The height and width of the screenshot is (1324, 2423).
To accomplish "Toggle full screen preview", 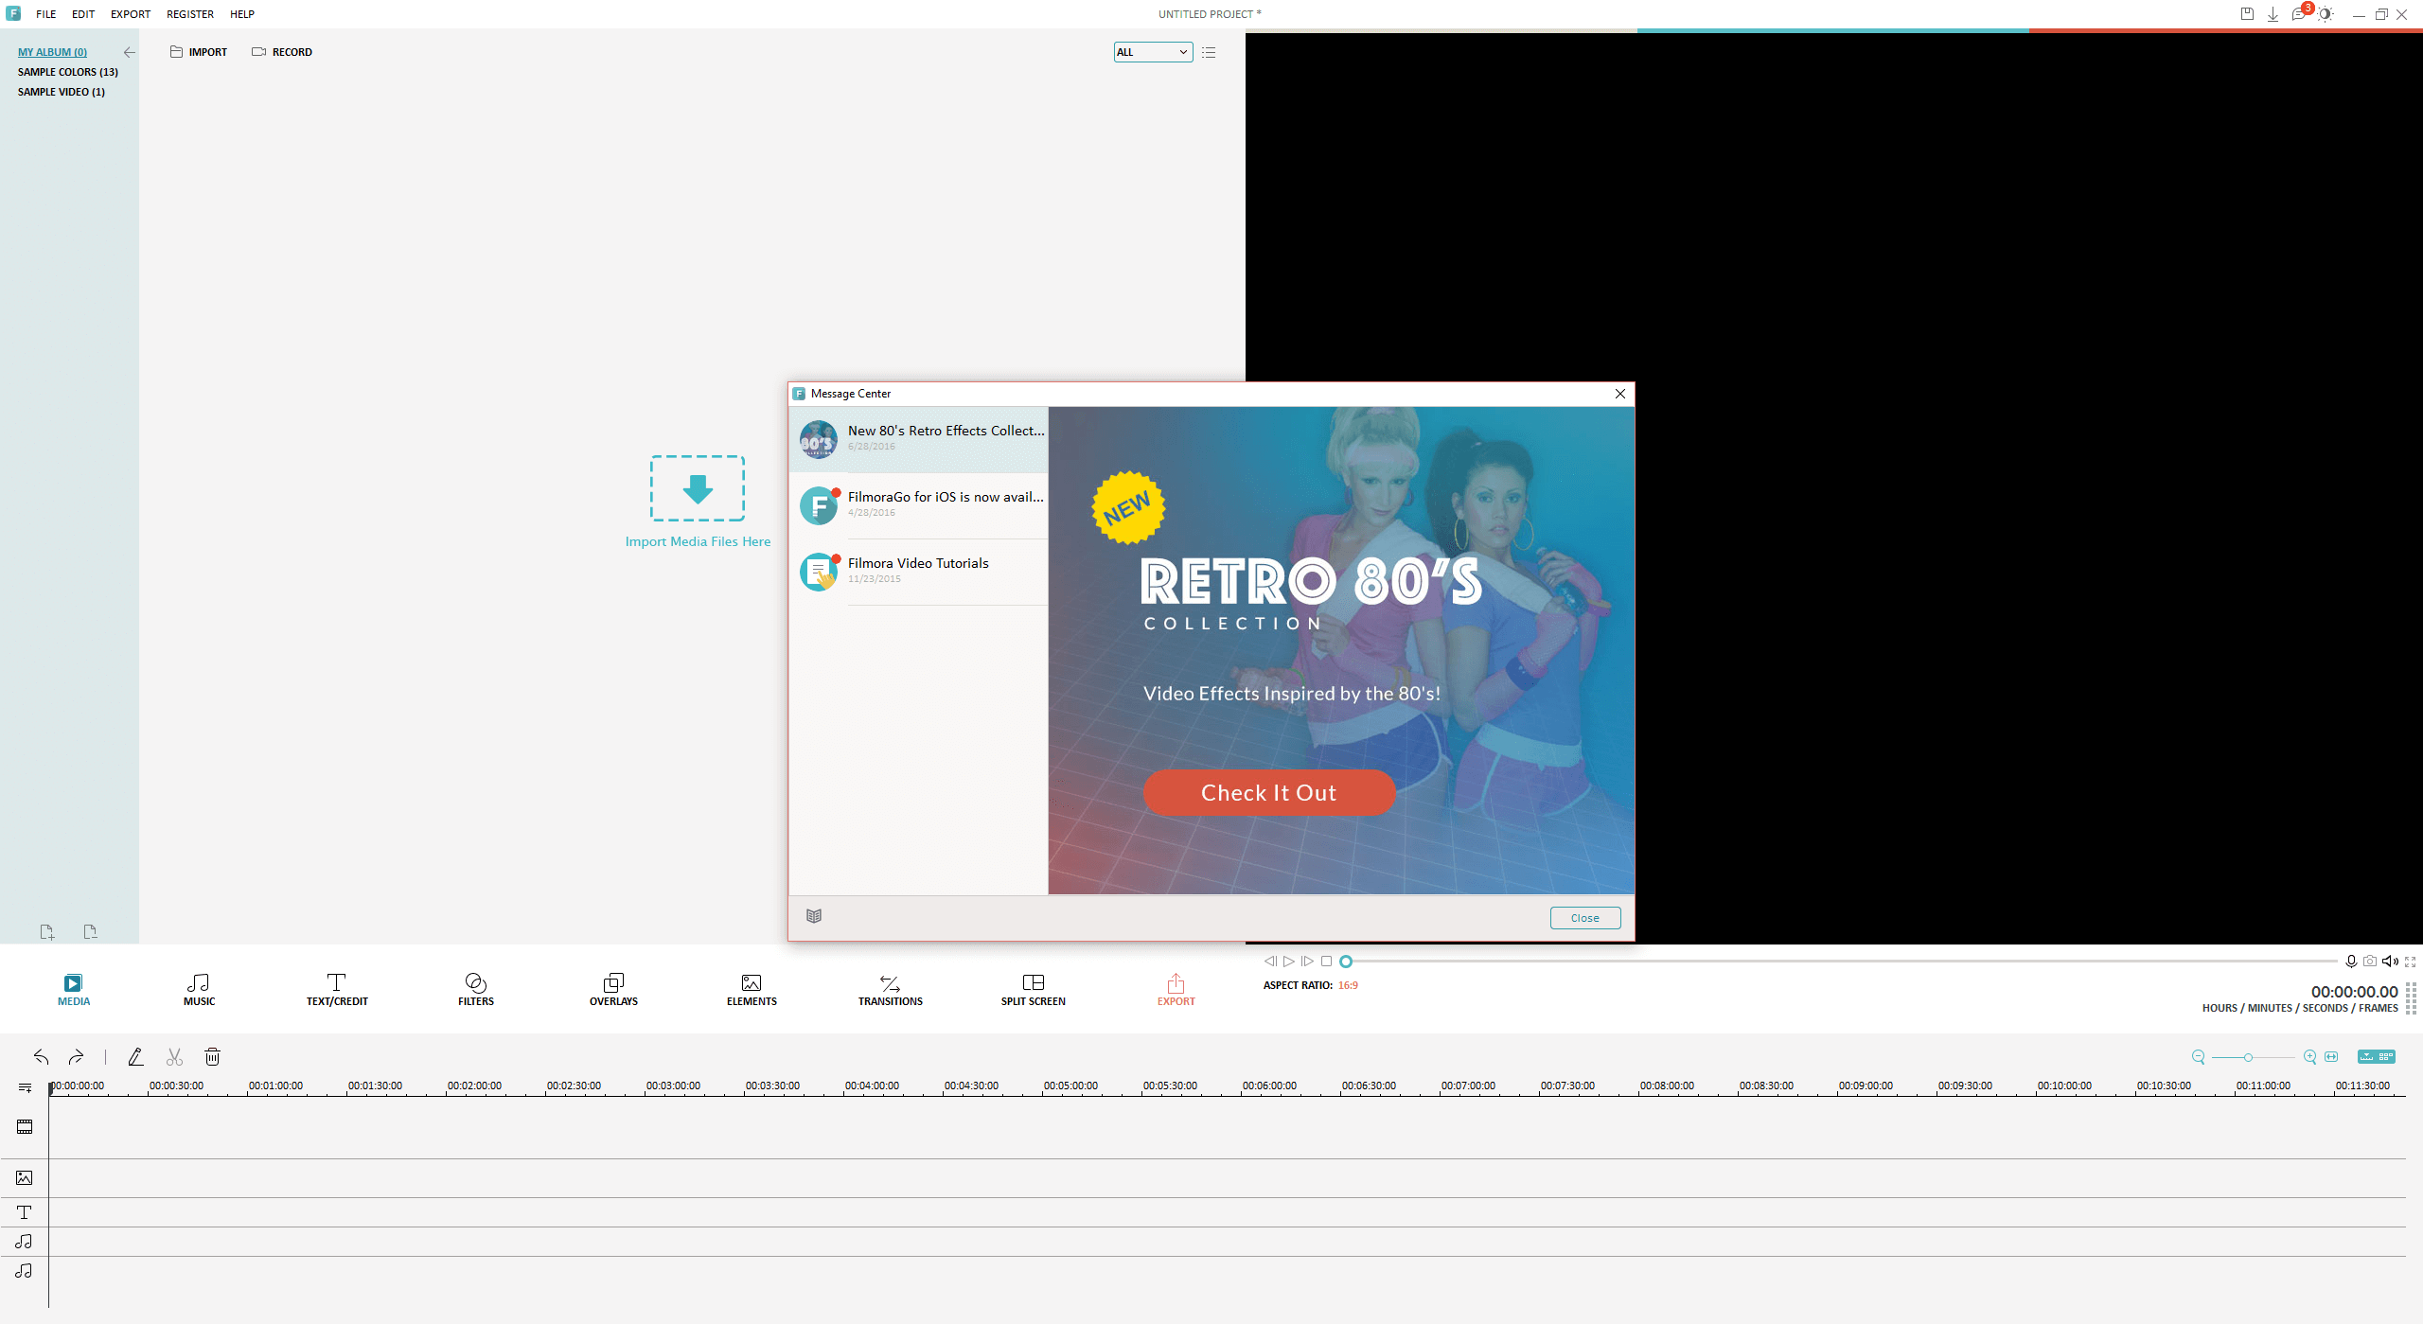I will (2410, 962).
